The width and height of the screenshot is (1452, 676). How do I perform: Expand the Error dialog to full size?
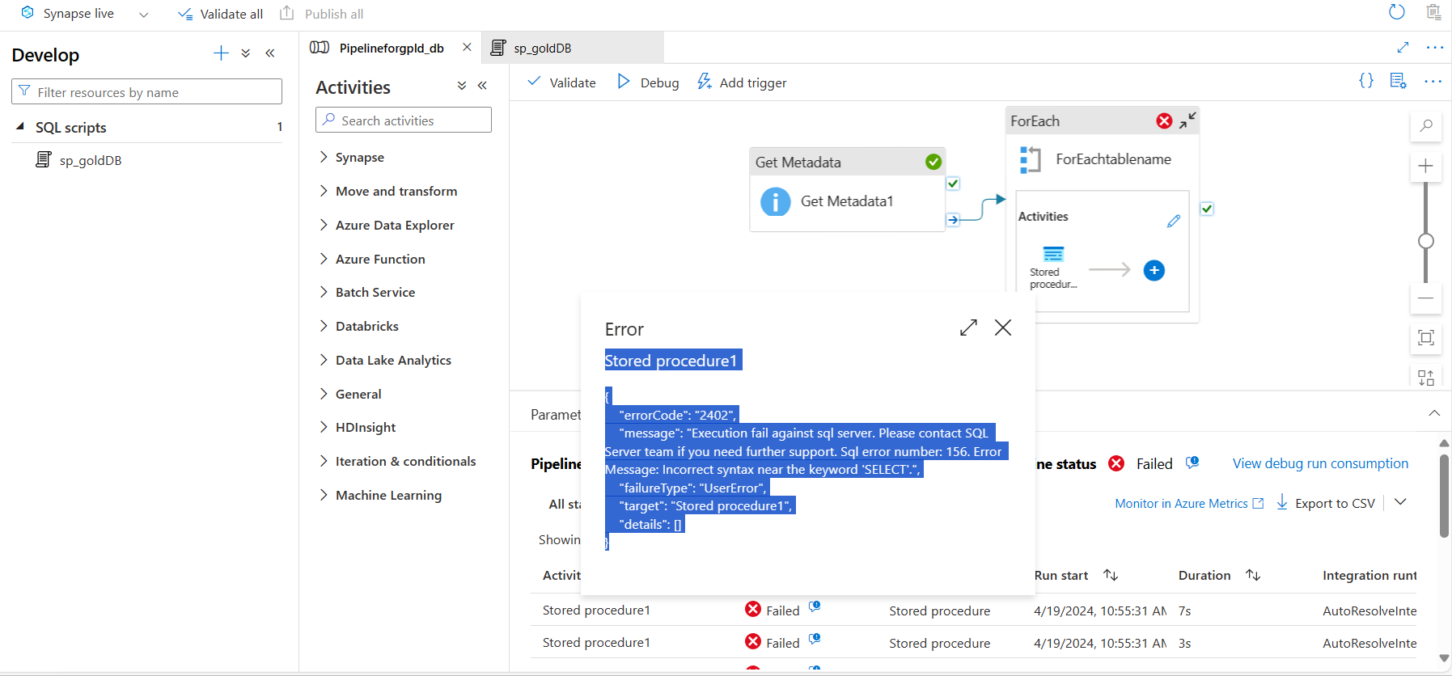[968, 327]
